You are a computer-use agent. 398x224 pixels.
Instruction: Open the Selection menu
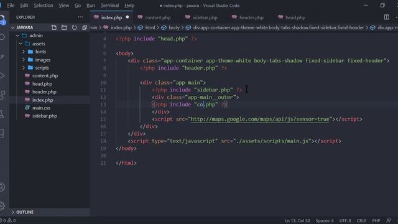pos(44,6)
